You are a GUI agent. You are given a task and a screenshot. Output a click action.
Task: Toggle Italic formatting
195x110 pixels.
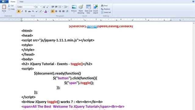(22, 11)
